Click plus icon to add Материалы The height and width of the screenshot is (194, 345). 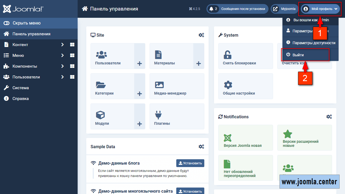[198, 64]
